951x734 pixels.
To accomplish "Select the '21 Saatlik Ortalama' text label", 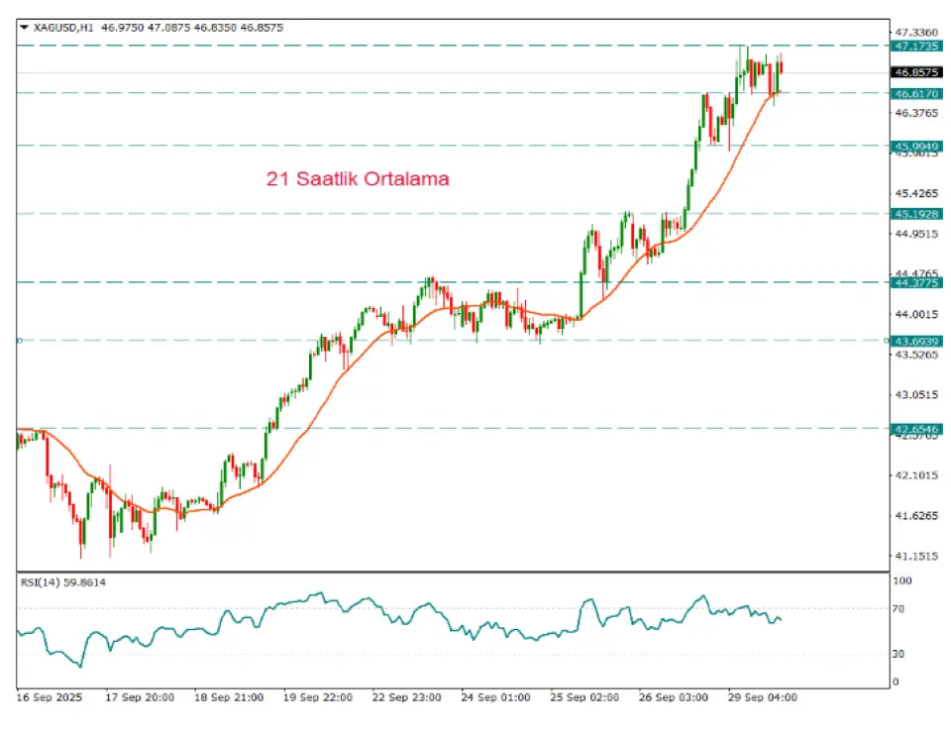I will [x=358, y=179].
